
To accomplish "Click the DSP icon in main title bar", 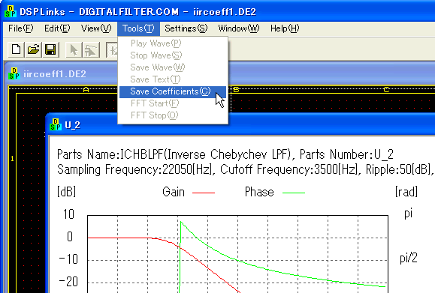I will 11,12.
